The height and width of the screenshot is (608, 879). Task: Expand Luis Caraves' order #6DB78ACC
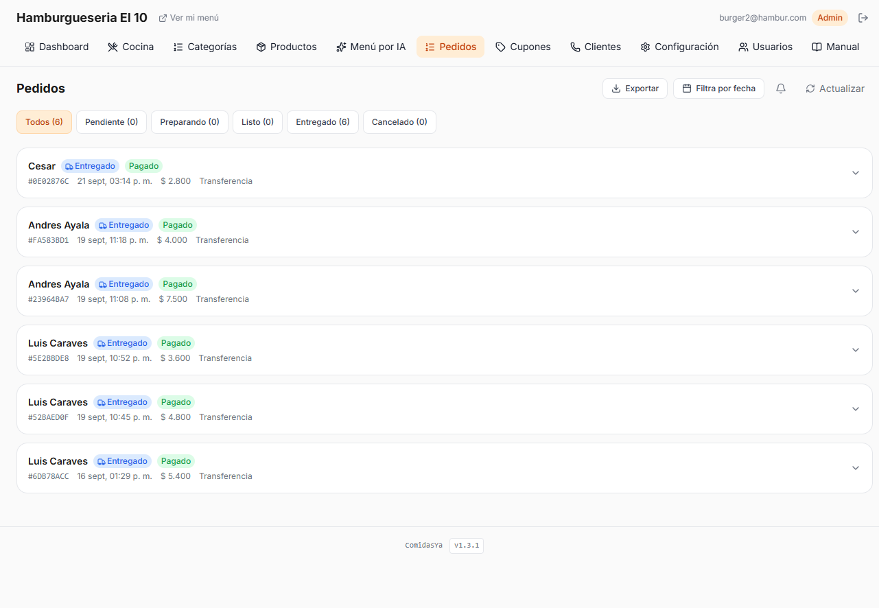[856, 468]
